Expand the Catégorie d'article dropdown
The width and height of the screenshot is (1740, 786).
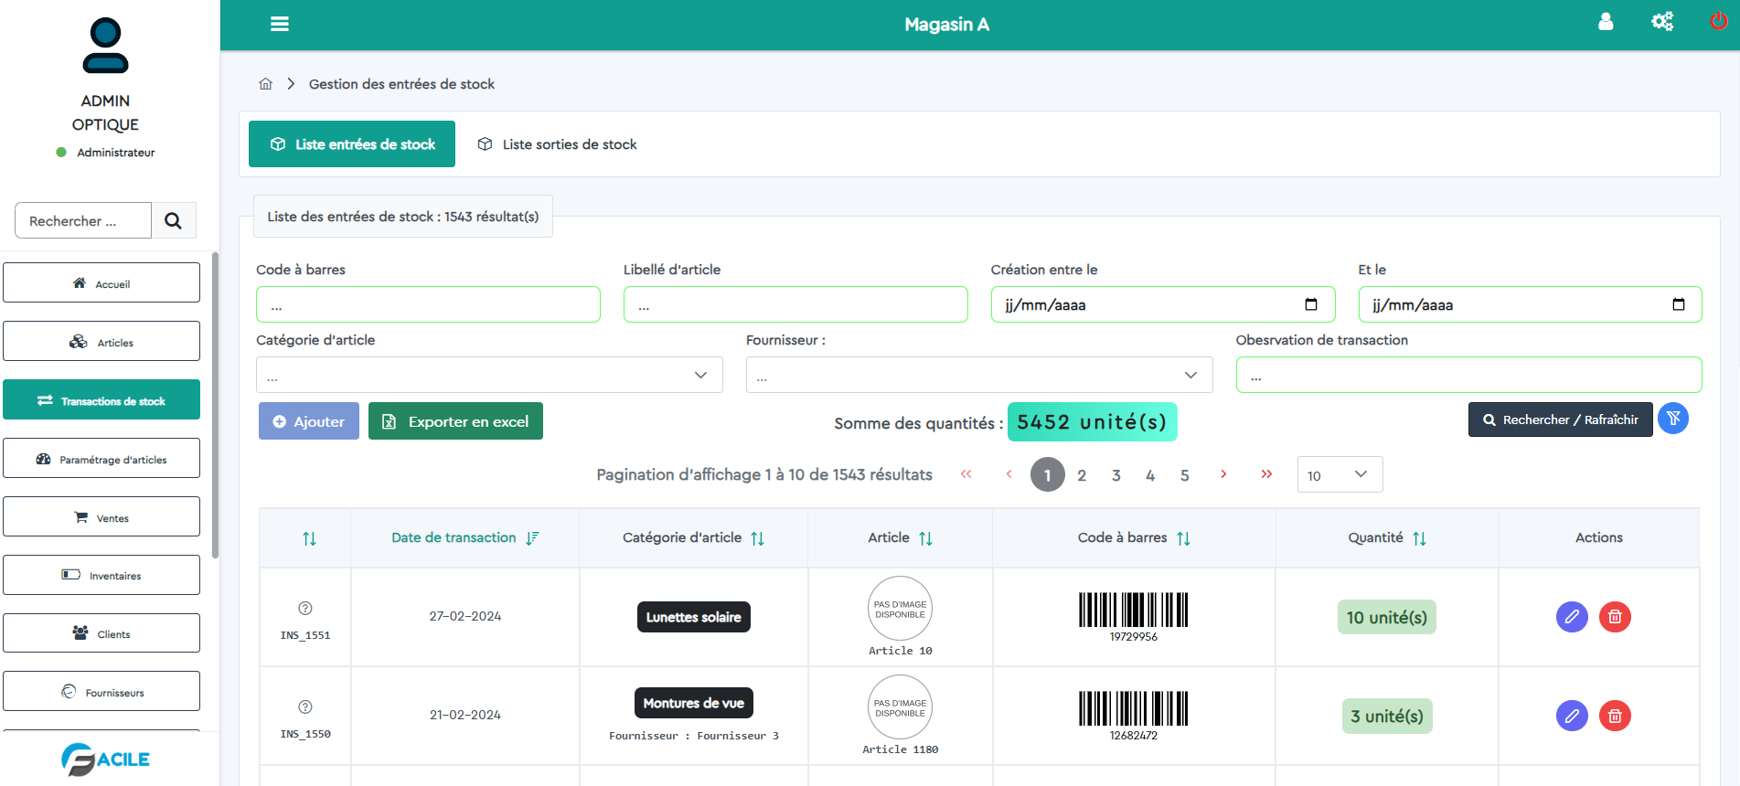pos(489,376)
